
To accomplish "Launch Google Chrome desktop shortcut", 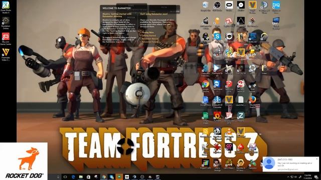I will 205,86.
